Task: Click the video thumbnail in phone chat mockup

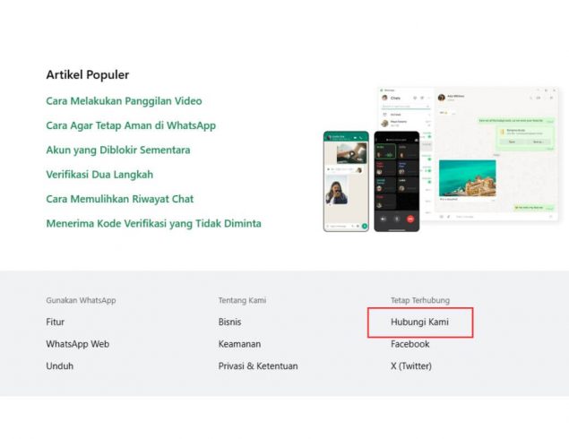Action: pos(351,153)
